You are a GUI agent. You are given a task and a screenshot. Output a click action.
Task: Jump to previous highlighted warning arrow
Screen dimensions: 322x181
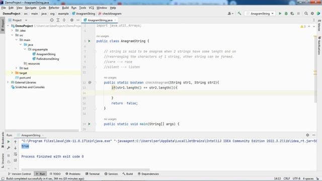pyautogui.click(x=309, y=27)
